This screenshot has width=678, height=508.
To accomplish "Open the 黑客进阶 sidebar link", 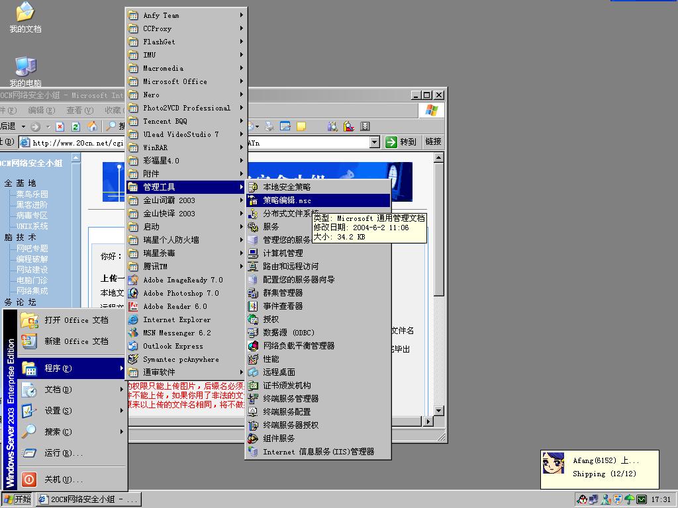I will (32, 205).
